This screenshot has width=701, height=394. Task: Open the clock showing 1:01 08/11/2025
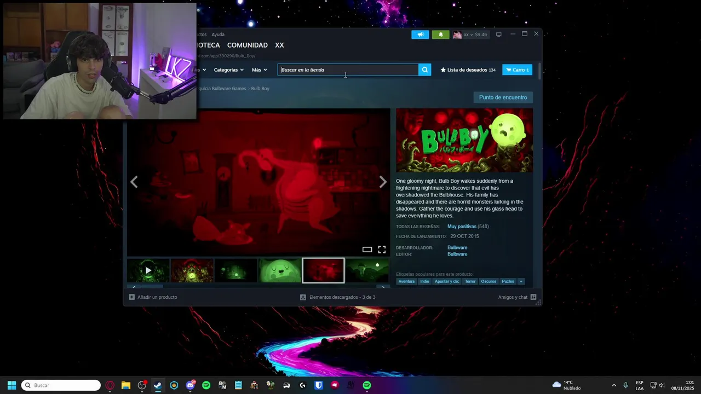pyautogui.click(x=682, y=385)
